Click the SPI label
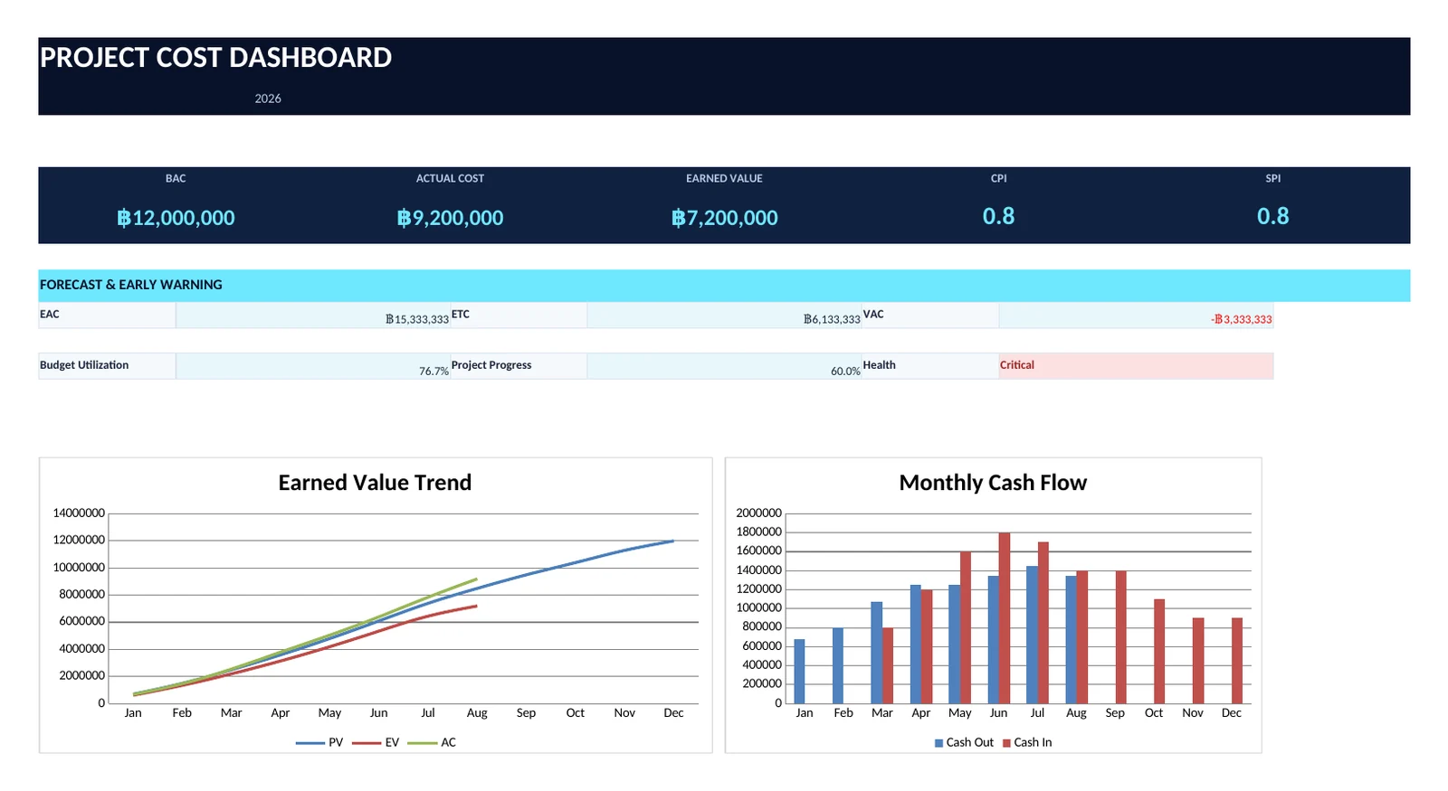Screen dimensions: 1448x791 click(1272, 179)
